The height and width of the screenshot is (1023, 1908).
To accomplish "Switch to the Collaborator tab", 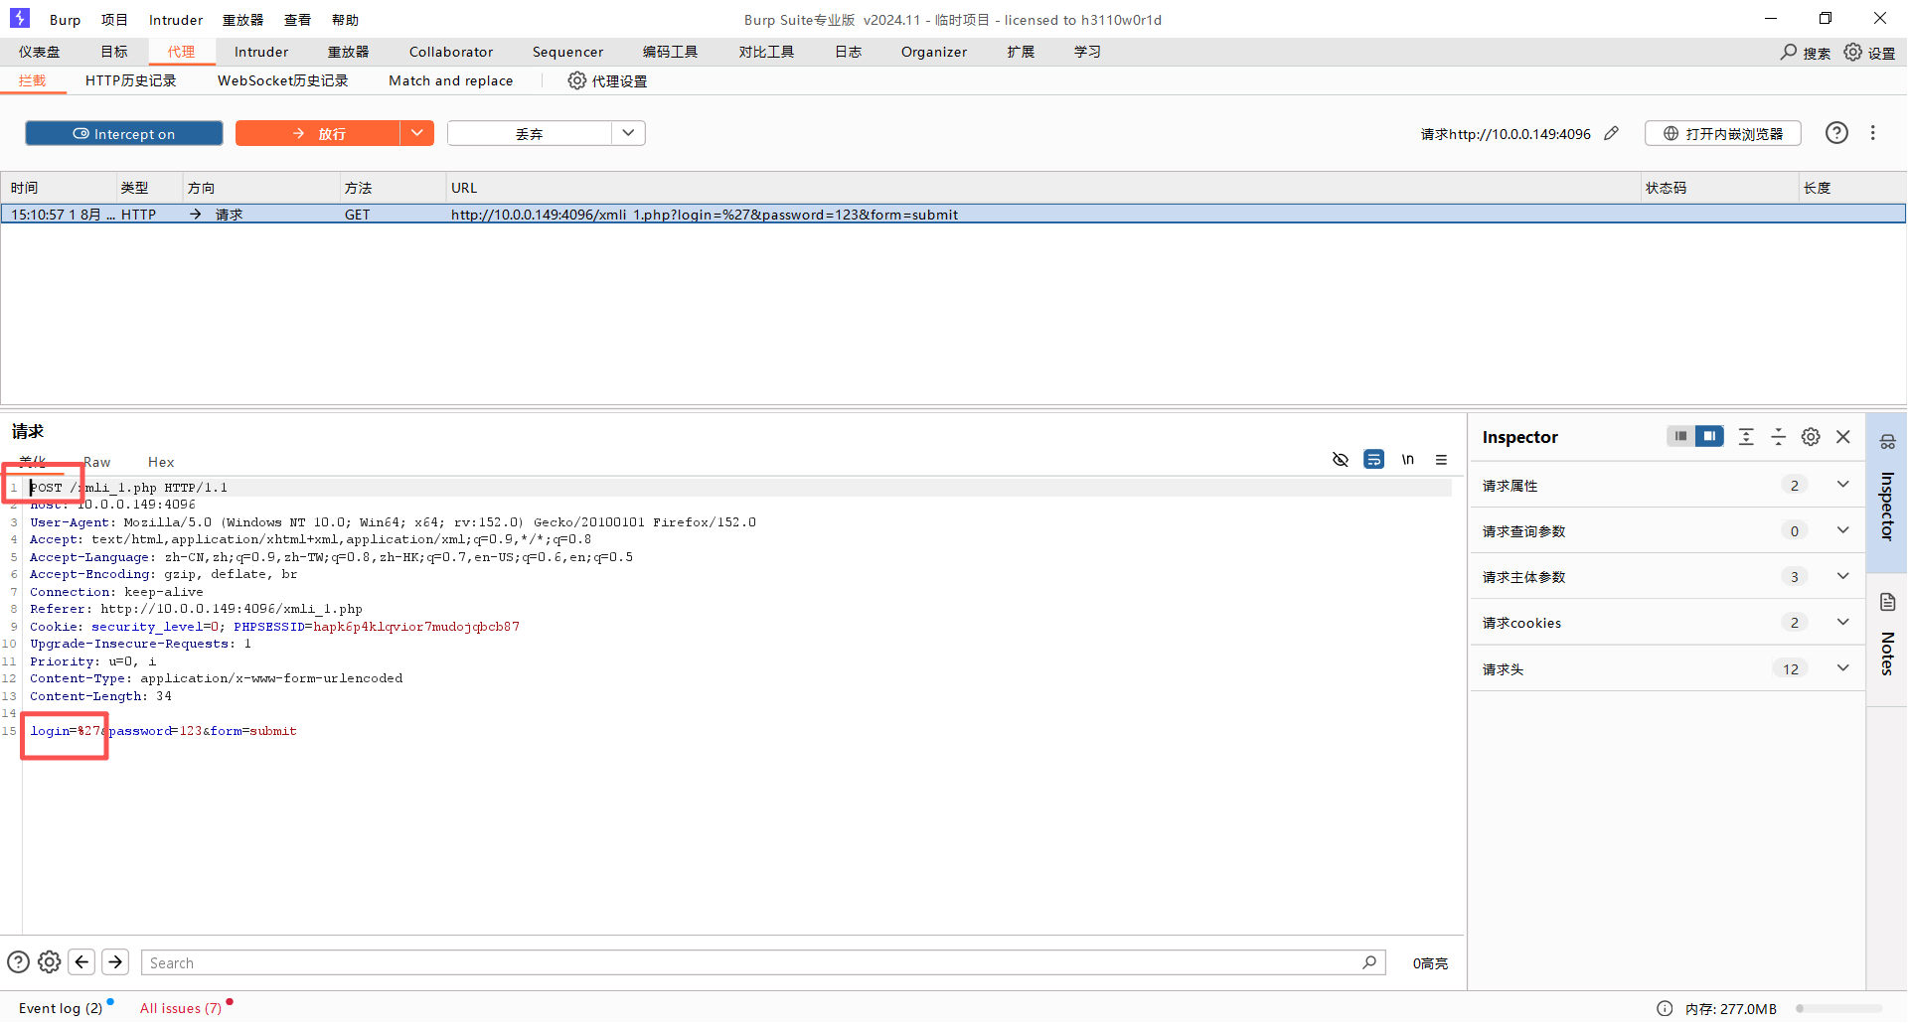I will point(451,52).
